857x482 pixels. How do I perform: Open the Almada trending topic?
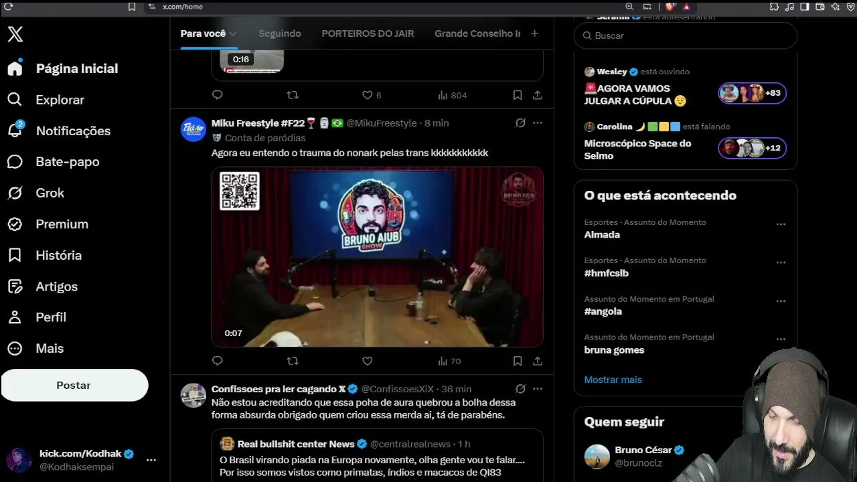[602, 235]
